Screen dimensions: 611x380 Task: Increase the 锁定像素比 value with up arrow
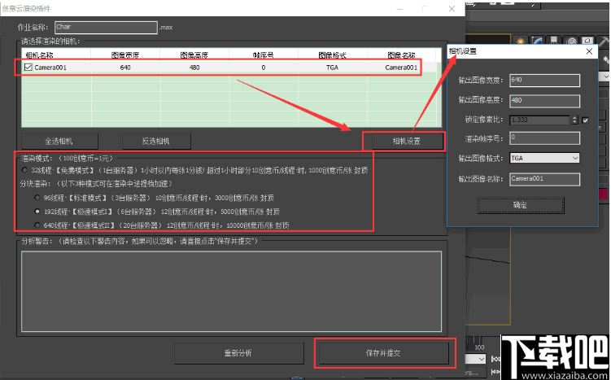coord(574,118)
